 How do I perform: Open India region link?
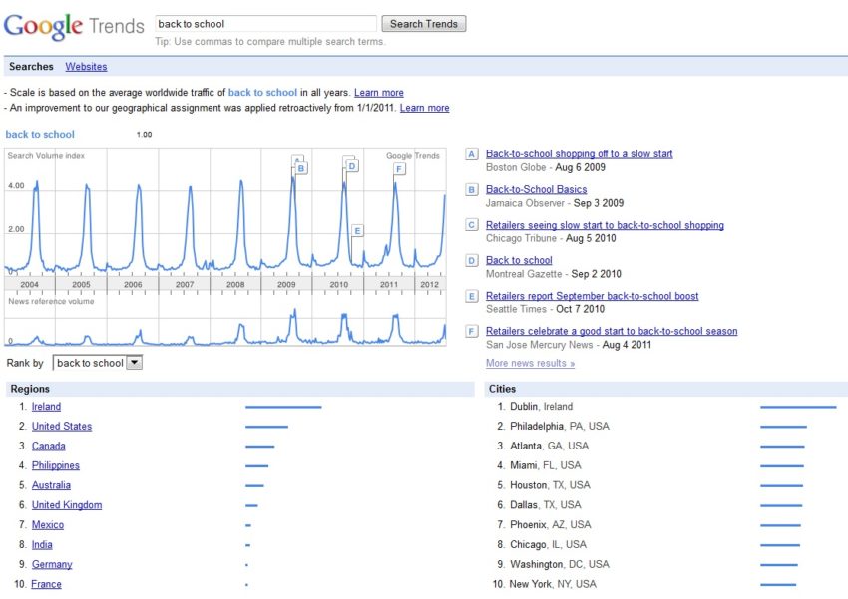pyautogui.click(x=42, y=544)
